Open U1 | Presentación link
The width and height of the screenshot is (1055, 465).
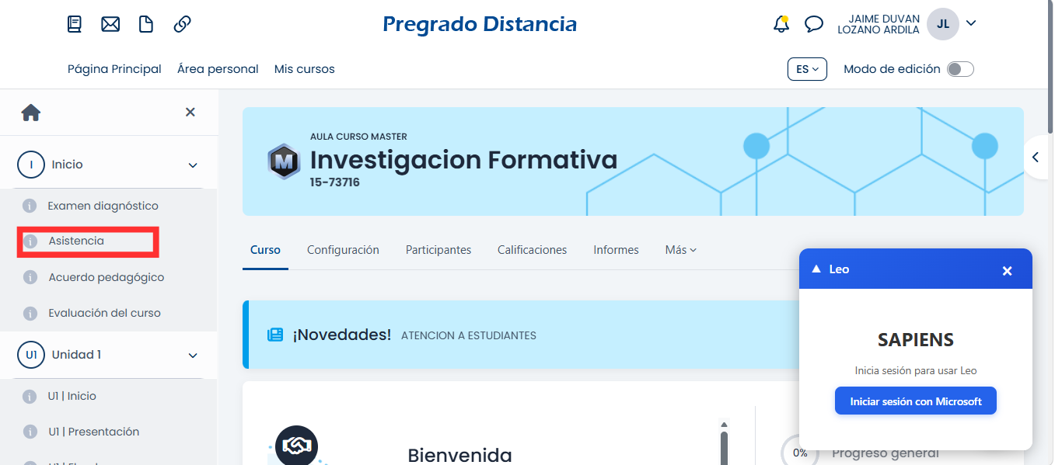(x=94, y=432)
